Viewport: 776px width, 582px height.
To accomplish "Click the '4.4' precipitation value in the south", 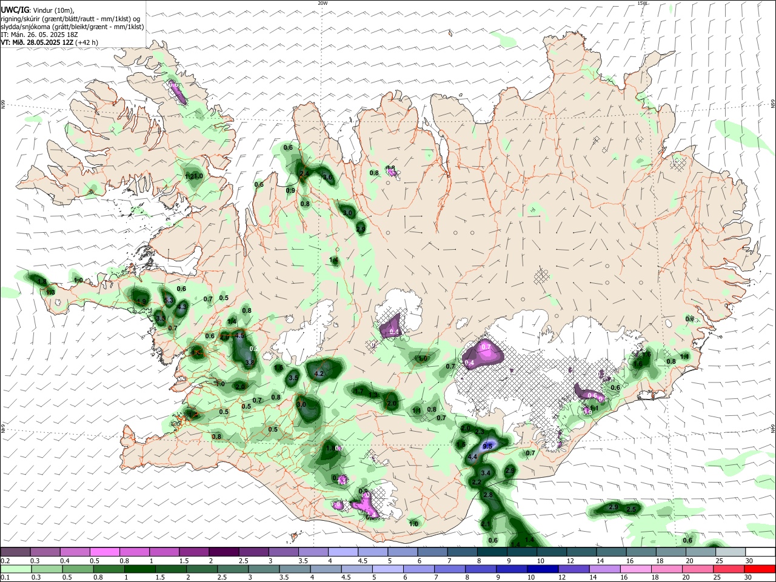I will [x=473, y=457].
